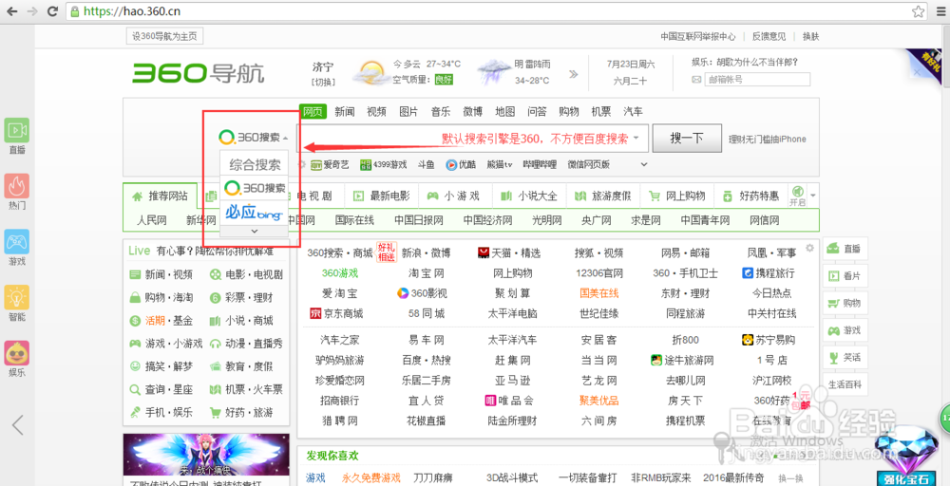Open 淘宝网 link
The height and width of the screenshot is (486, 950).
tap(426, 273)
